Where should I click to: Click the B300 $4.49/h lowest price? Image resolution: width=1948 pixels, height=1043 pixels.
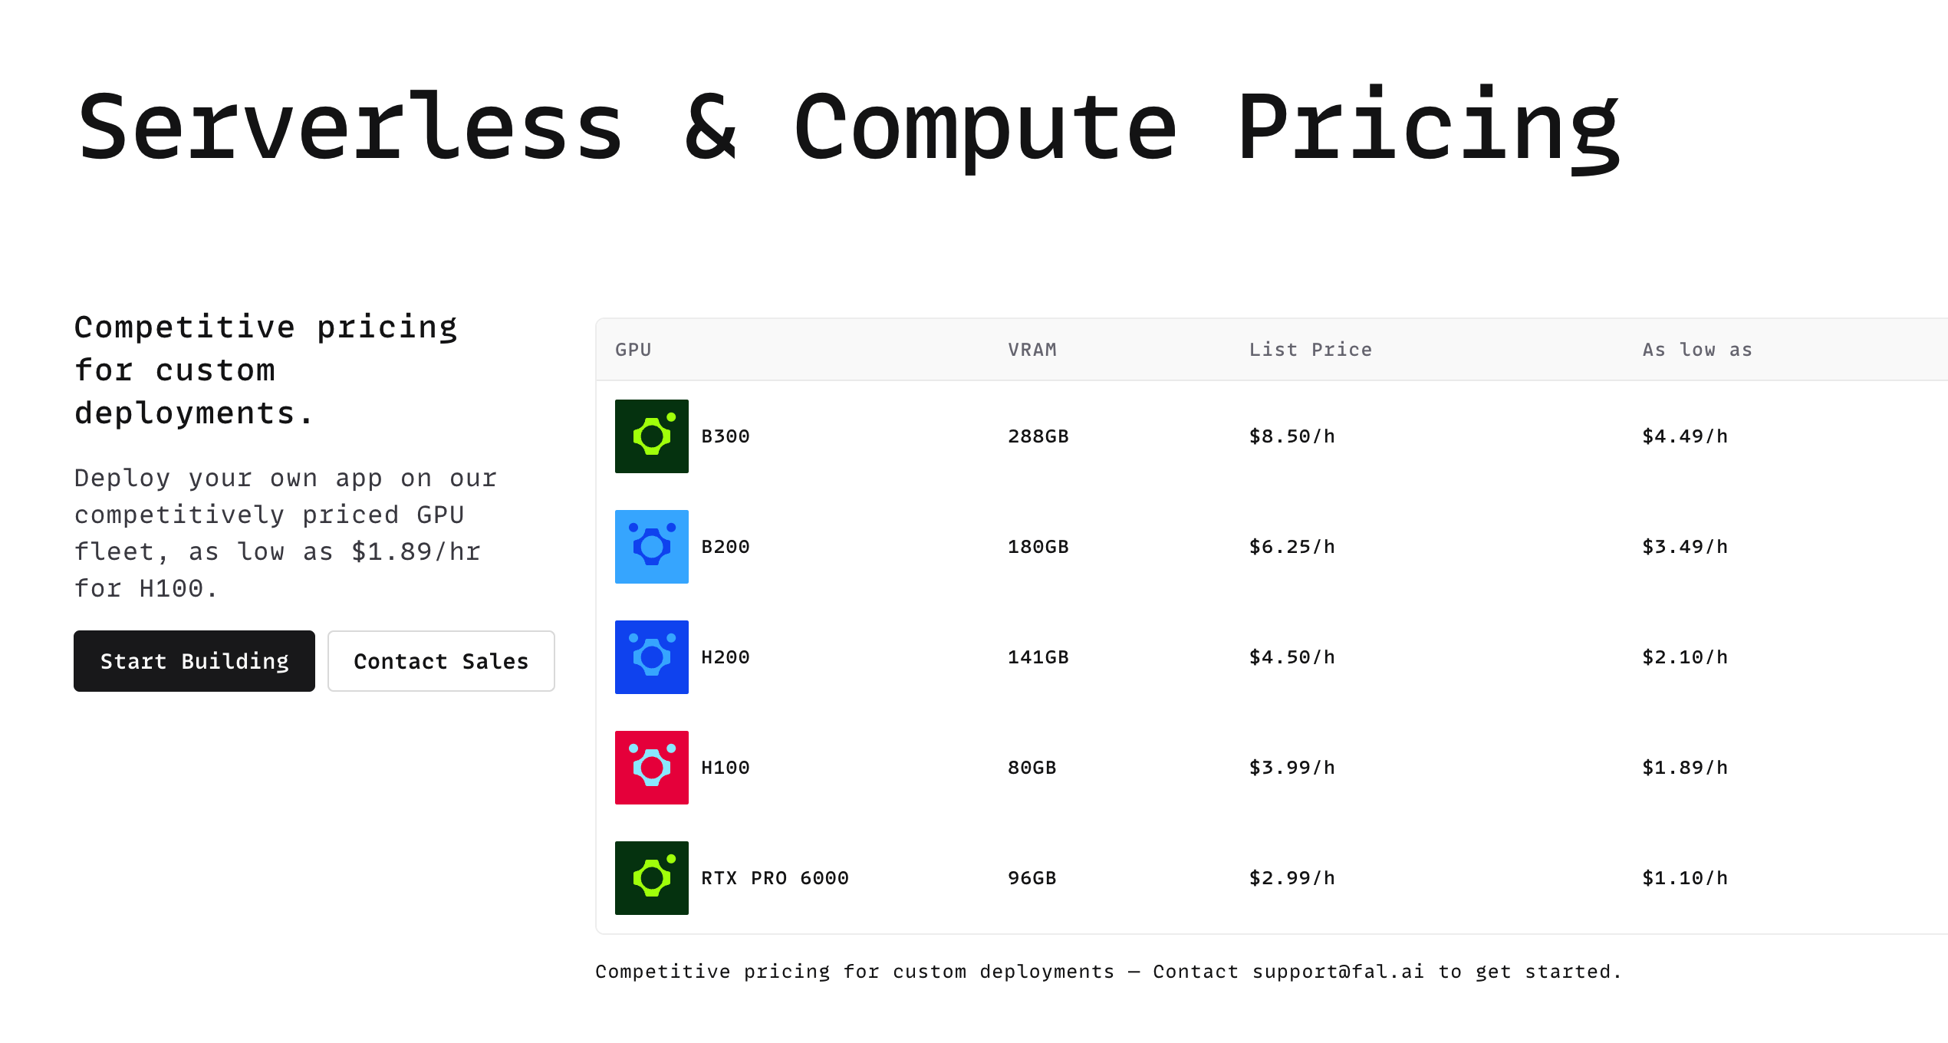1685,436
